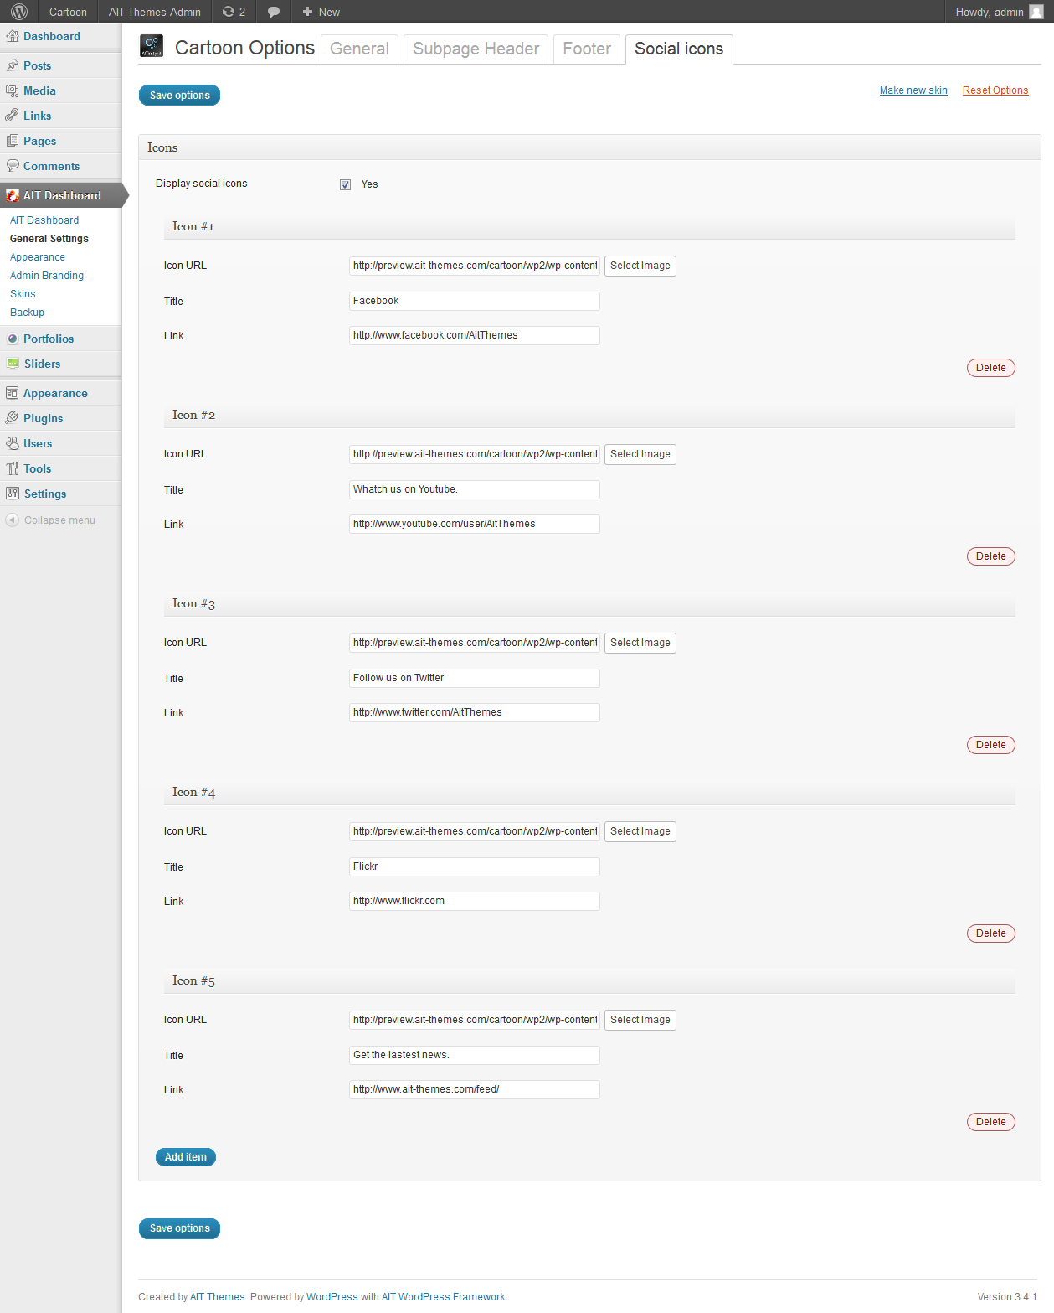Focus the youtube.com/user/AitThemes link field
1054x1313 pixels.
click(475, 524)
